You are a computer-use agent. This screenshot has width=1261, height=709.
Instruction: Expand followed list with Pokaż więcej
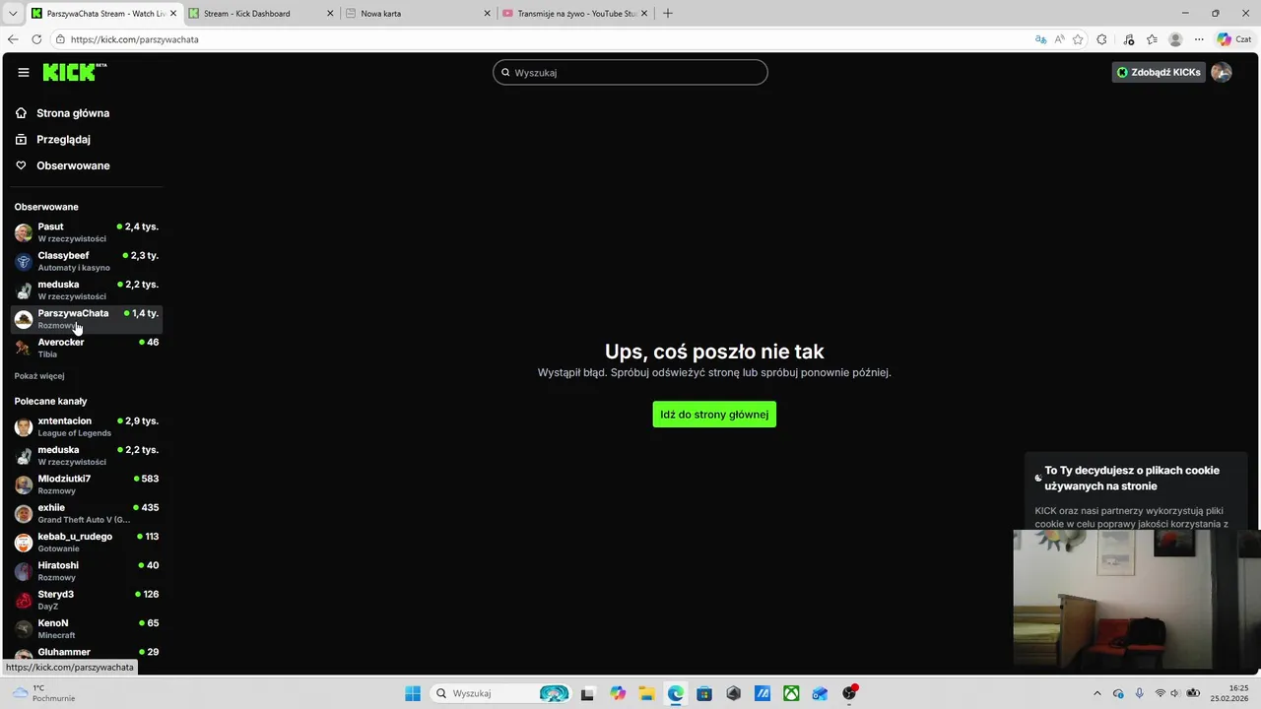(39, 376)
